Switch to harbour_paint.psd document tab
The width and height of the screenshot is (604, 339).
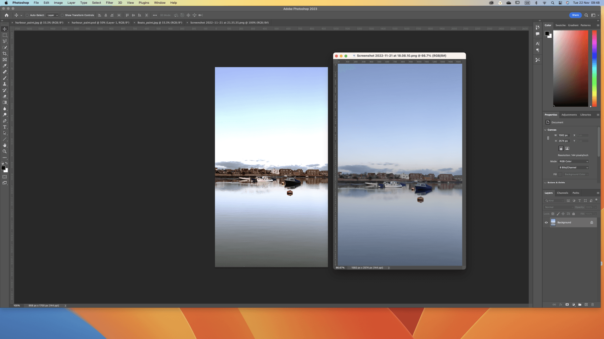[x=100, y=23]
